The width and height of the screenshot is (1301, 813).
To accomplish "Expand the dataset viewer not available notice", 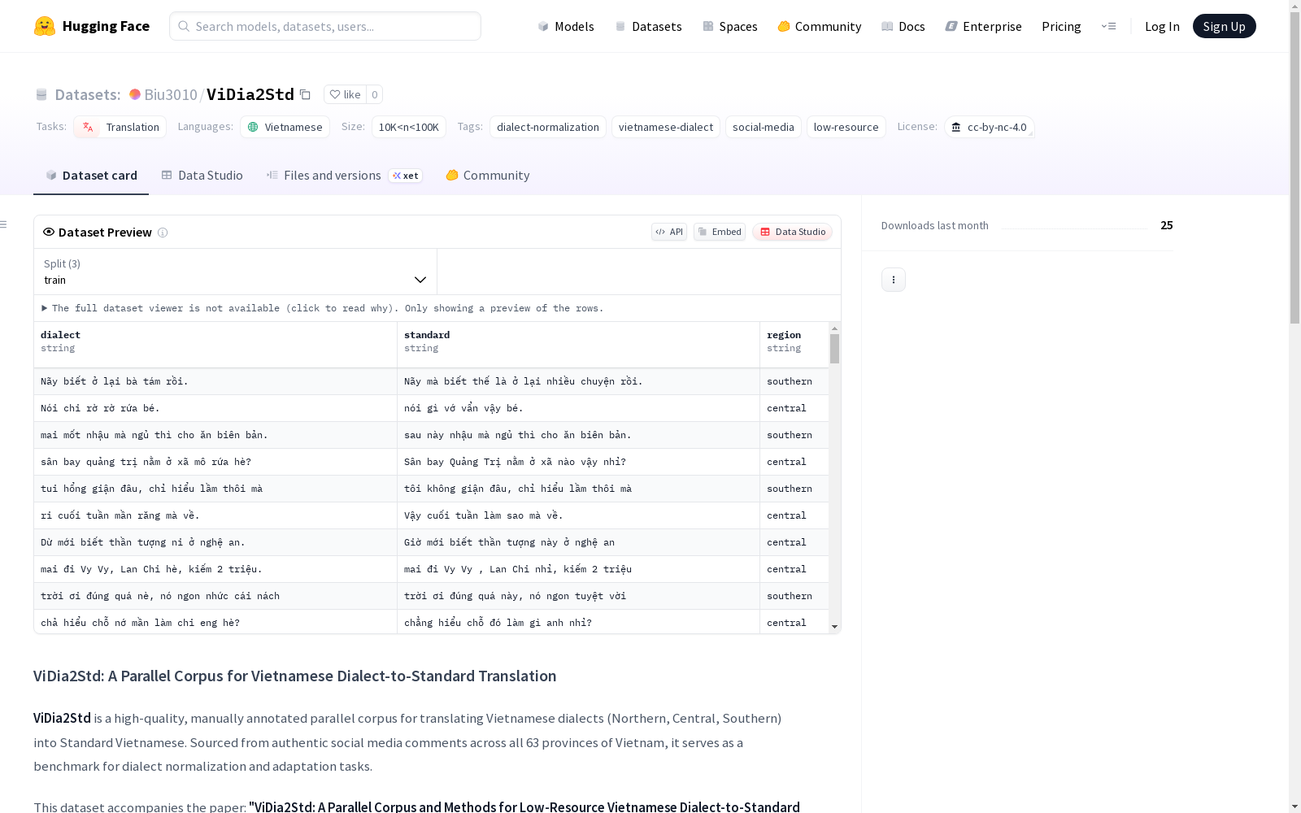I will click(323, 308).
